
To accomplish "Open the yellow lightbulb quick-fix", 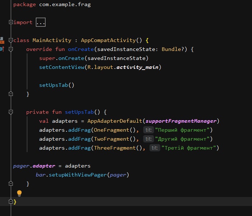I will pos(19,193).
